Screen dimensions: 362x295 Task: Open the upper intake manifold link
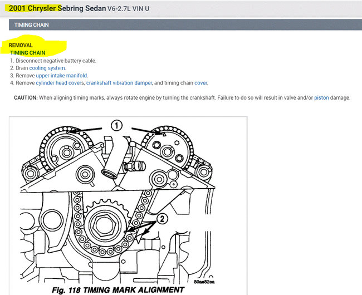pyautogui.click(x=61, y=76)
